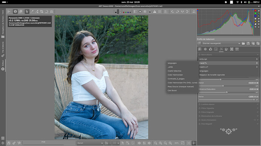Open the Exposure tools tab
The image size is (261, 146).
point(200,49)
